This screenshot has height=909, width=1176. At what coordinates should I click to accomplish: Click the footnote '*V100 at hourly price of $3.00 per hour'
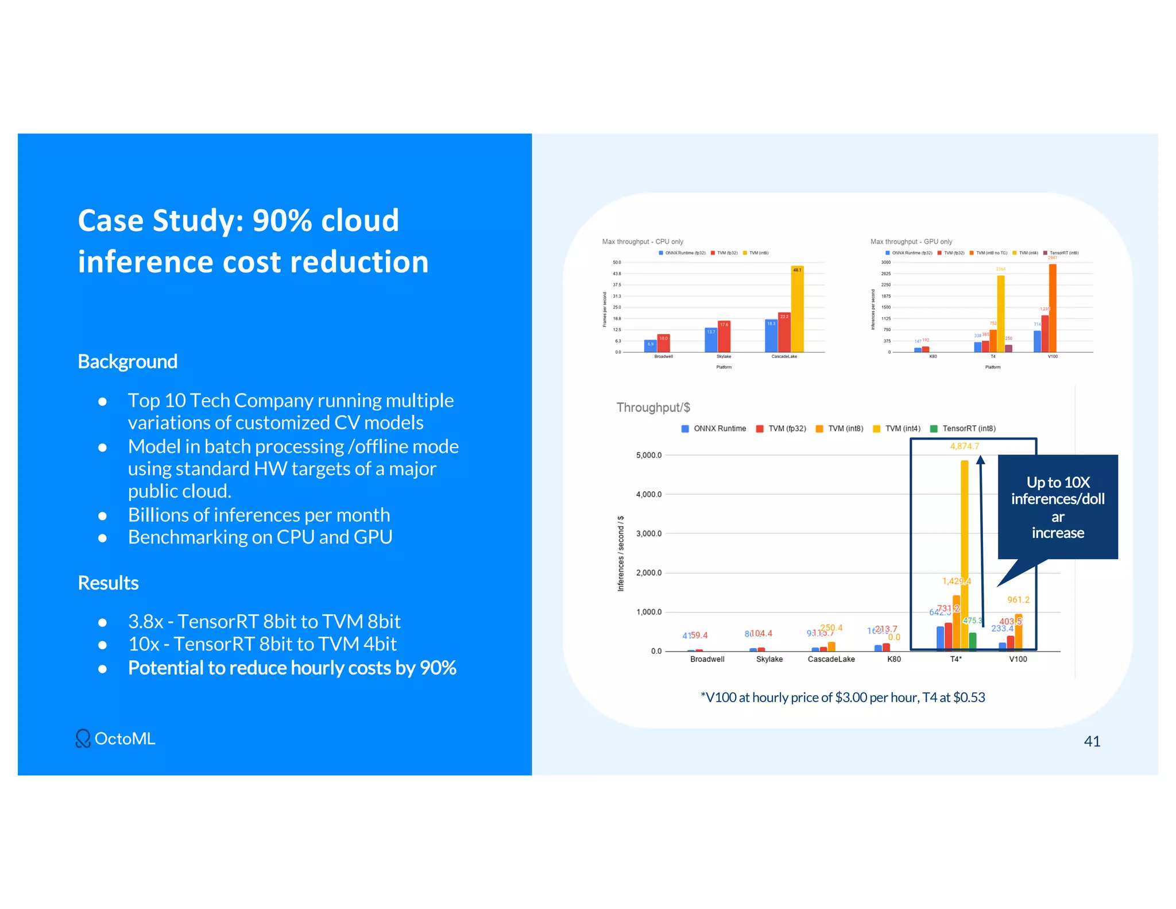[842, 698]
